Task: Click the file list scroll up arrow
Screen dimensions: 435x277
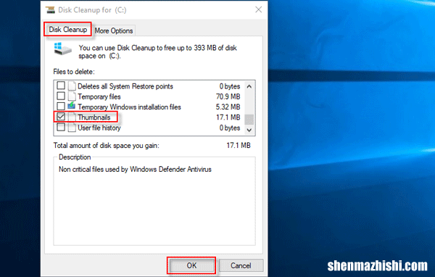Action: click(249, 86)
